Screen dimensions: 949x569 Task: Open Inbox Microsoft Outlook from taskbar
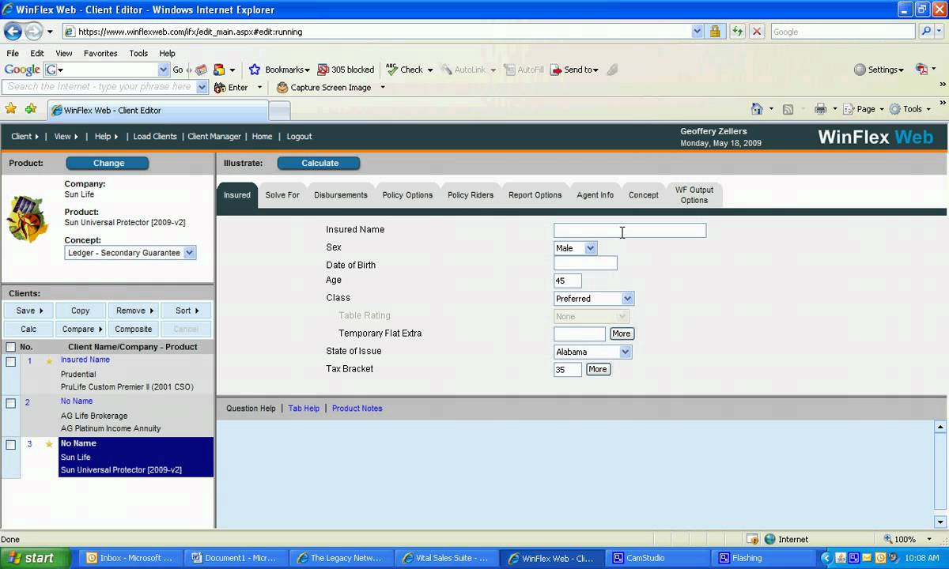click(x=130, y=558)
